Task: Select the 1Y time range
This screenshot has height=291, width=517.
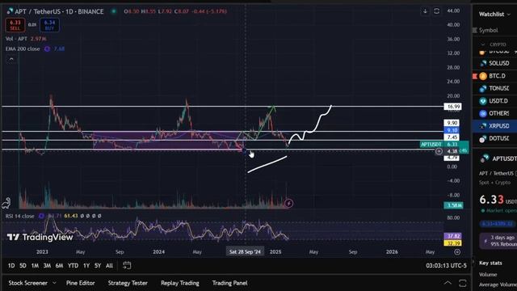Action: click(x=86, y=266)
